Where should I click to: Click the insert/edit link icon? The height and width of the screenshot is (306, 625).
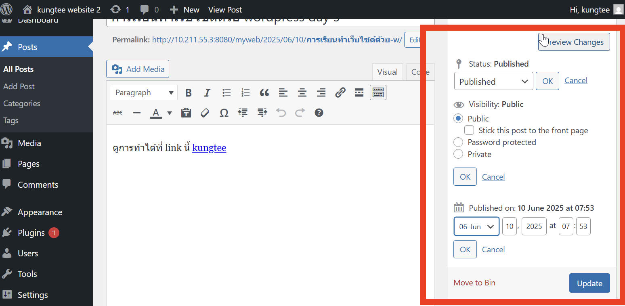tap(340, 93)
